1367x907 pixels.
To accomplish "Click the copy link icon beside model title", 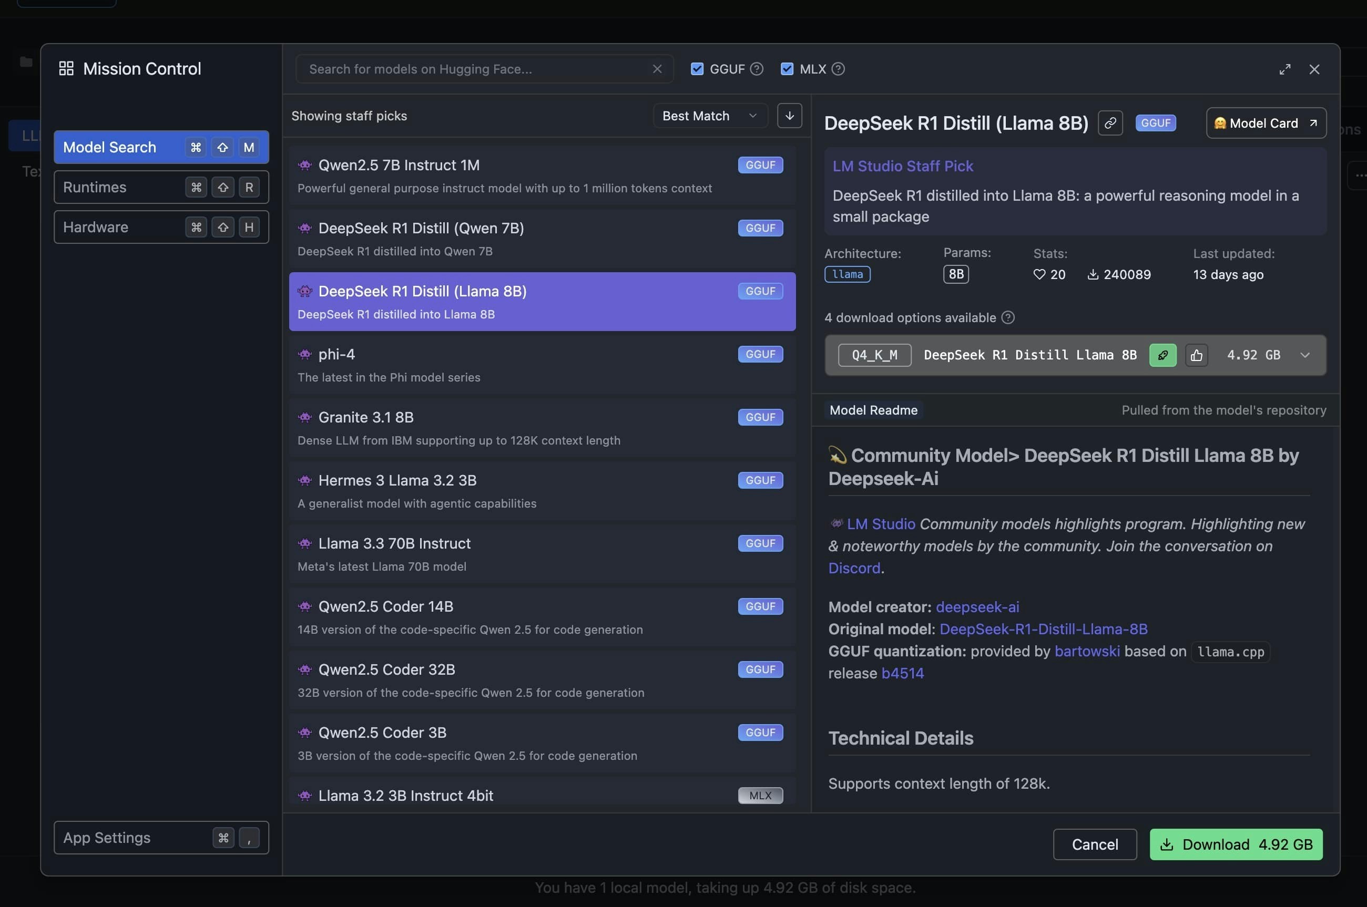I will [1110, 123].
